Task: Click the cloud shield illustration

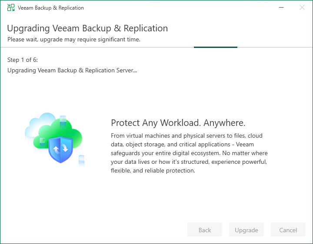Action: [55, 139]
